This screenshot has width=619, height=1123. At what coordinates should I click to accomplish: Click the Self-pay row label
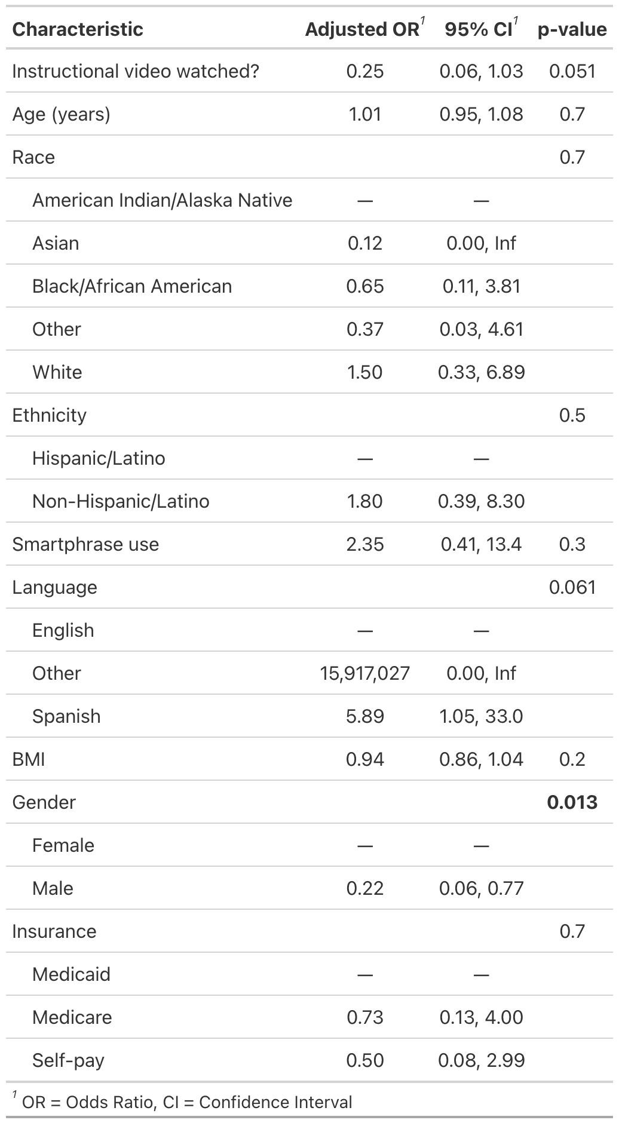(68, 1060)
